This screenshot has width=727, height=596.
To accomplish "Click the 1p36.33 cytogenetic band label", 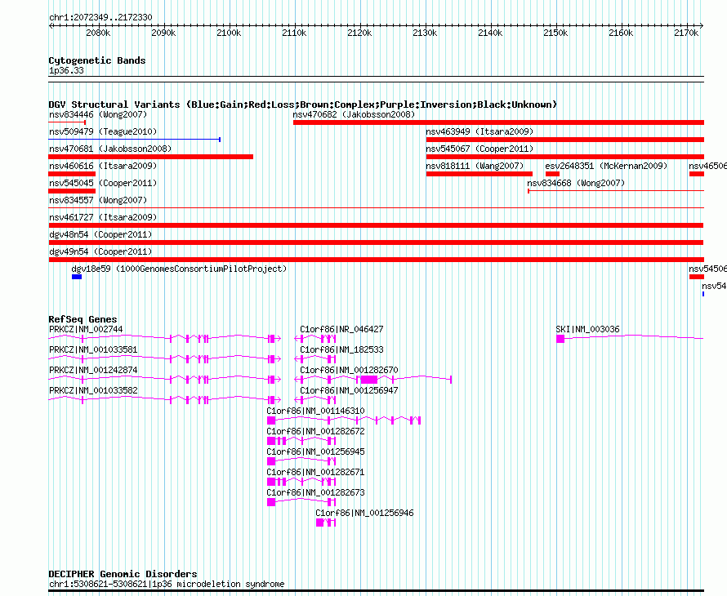I will [x=66, y=70].
